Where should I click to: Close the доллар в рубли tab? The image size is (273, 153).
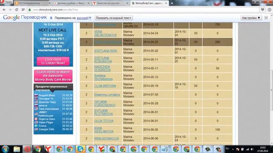tap(88, 3)
